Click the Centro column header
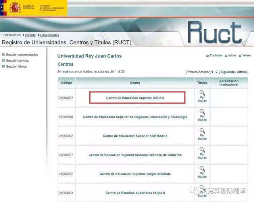 point(135,82)
